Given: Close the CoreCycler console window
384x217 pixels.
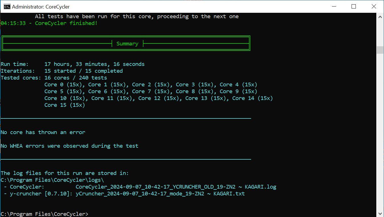Looking at the screenshot, I should (374, 7).
